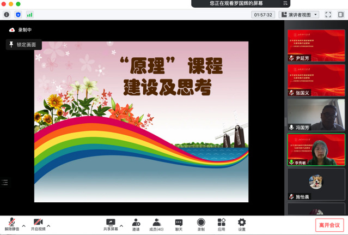Click the 录制 record icon

pyautogui.click(x=201, y=224)
